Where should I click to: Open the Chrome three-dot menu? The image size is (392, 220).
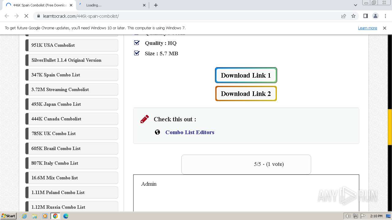coord(385,16)
